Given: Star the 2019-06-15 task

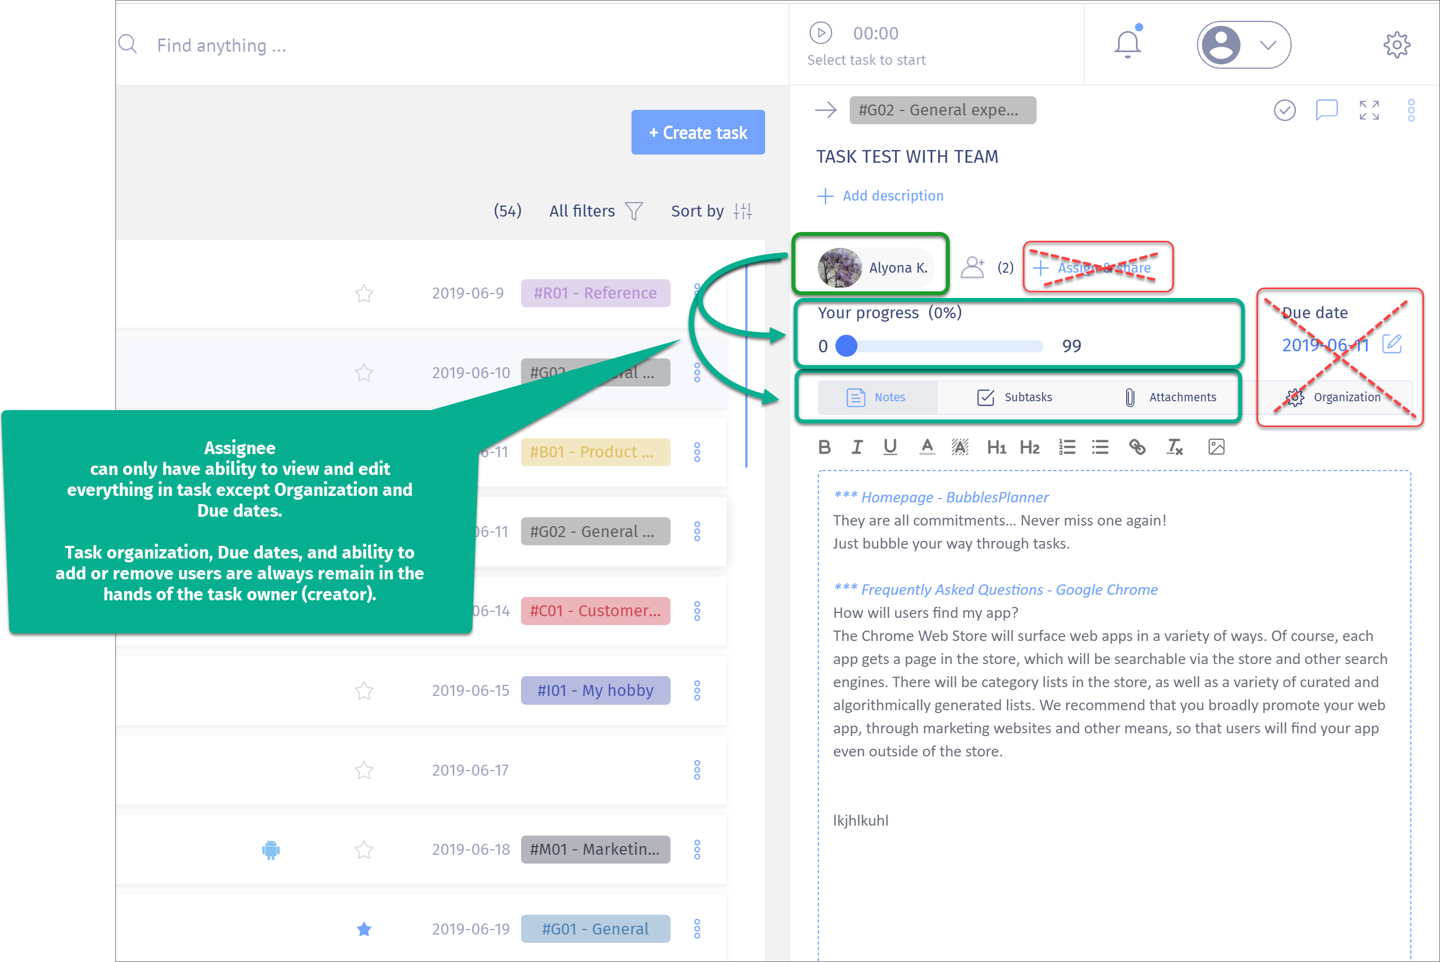Looking at the screenshot, I should (x=364, y=691).
